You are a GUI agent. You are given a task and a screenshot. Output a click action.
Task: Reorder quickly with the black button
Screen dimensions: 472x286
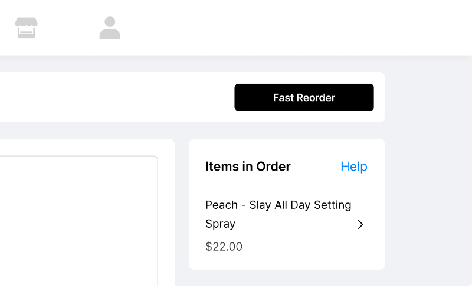coord(304,97)
